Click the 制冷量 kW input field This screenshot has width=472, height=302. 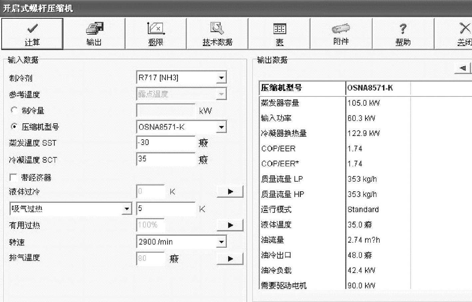pyautogui.click(x=166, y=110)
